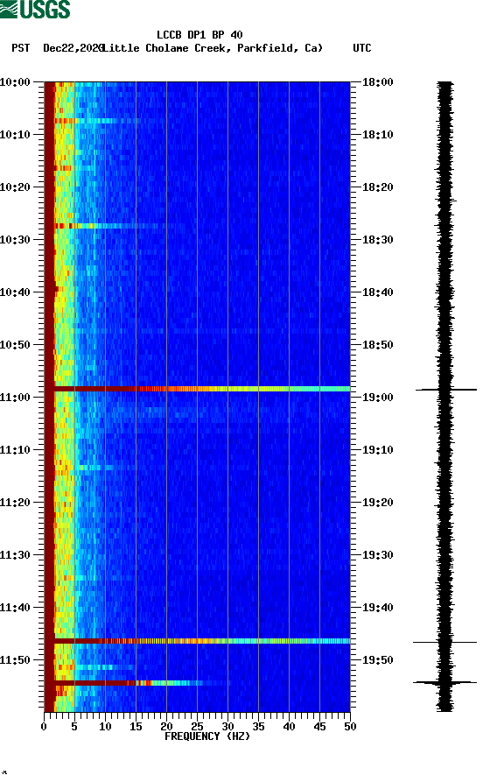
Task: Click the 35 Hz frequency axis tick label
Action: tap(258, 727)
